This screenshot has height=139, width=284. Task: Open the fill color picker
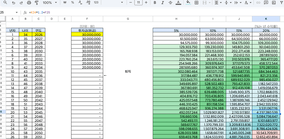point(188,2)
